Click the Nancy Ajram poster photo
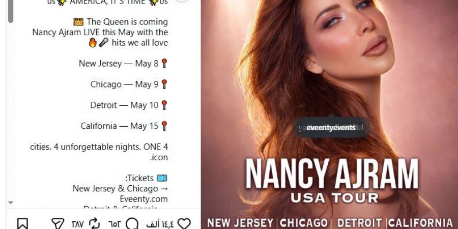This screenshot has height=229, width=458. pyautogui.click(x=329, y=114)
